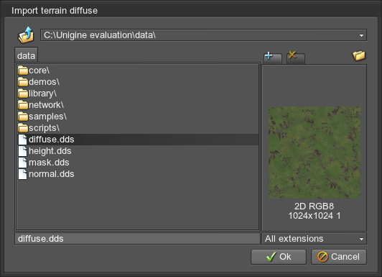
Task: Go up to the parent folder icon
Action: (x=26, y=35)
